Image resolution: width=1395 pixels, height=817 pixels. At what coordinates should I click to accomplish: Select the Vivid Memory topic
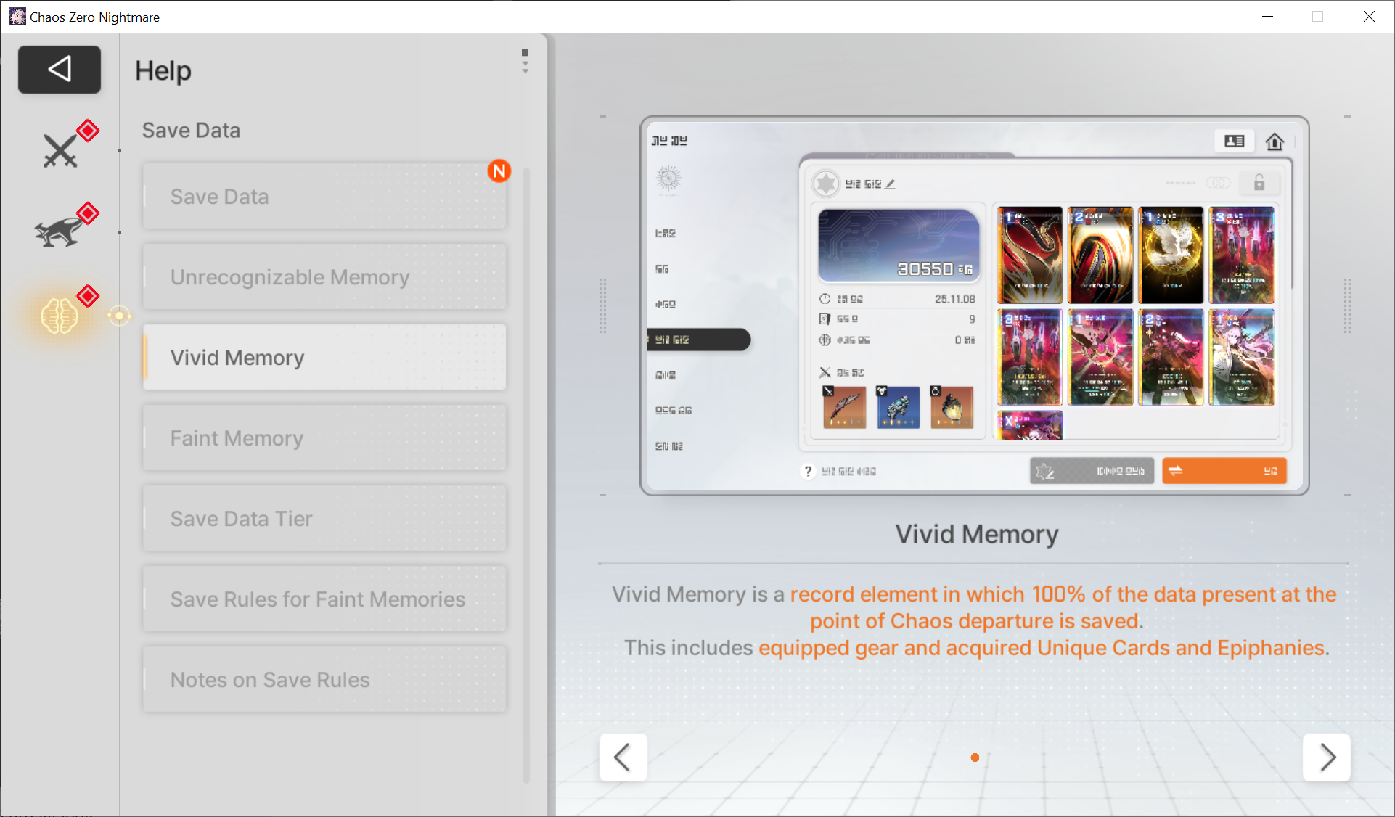click(x=324, y=358)
